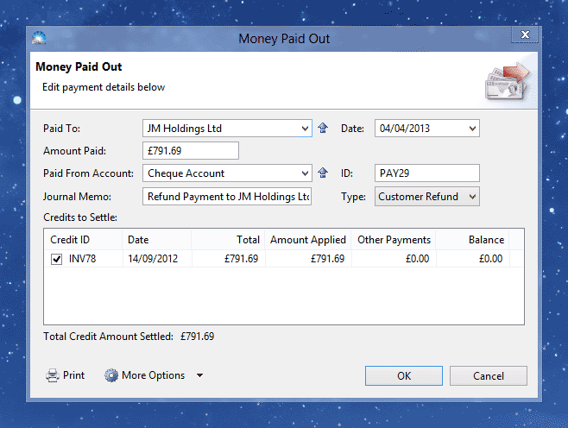This screenshot has width=568, height=428.
Task: Uncheck the INV78 credit checkbox
Action: [57, 259]
